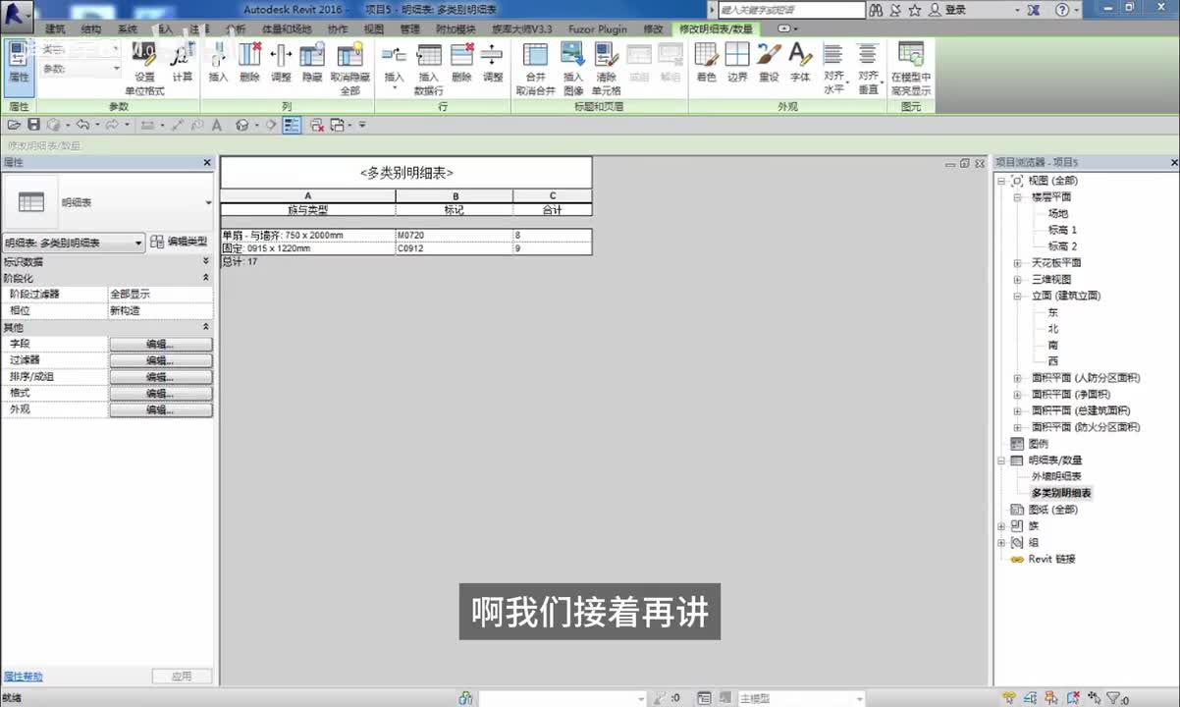Click column 调整 resize icon
Image resolution: width=1180 pixels, height=707 pixels.
pyautogui.click(x=281, y=62)
